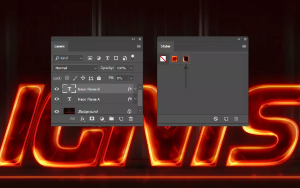Click the Layers panel scrollbar thumb
The image size is (300, 188).
[x=140, y=98]
